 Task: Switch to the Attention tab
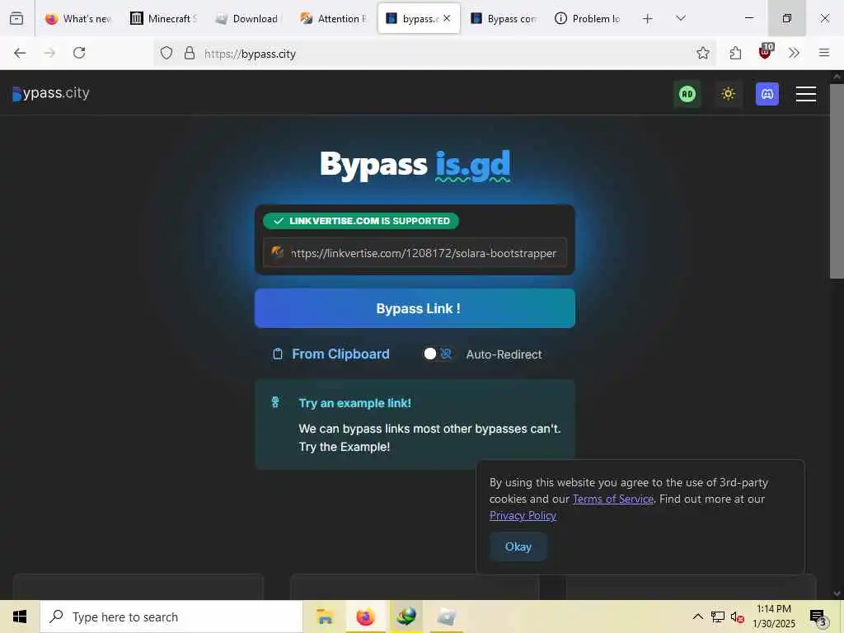[334, 18]
